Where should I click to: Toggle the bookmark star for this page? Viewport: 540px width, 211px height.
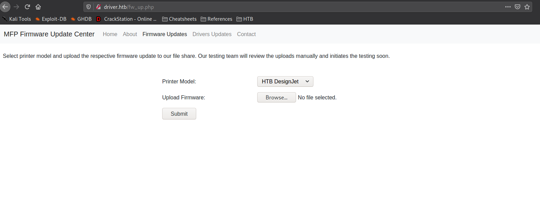pos(527,6)
